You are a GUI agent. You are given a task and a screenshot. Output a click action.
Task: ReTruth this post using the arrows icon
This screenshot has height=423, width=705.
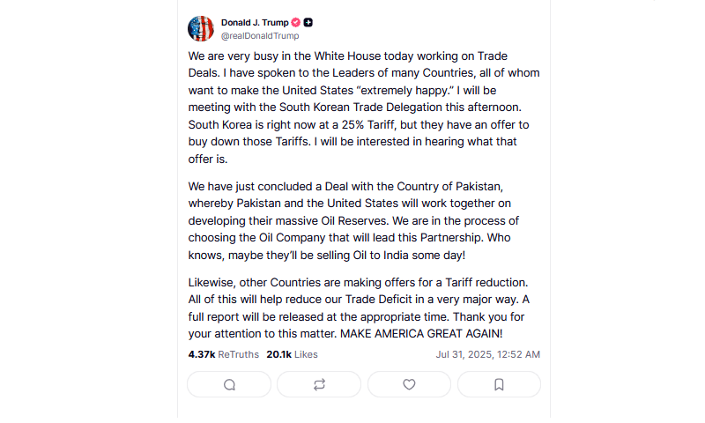coord(319,384)
